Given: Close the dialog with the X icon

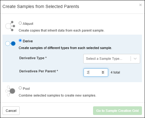Looking at the screenshot, I should coord(140,5).
